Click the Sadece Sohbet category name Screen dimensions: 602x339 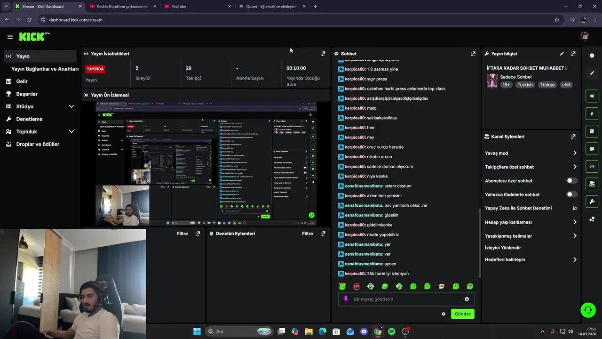(x=516, y=77)
